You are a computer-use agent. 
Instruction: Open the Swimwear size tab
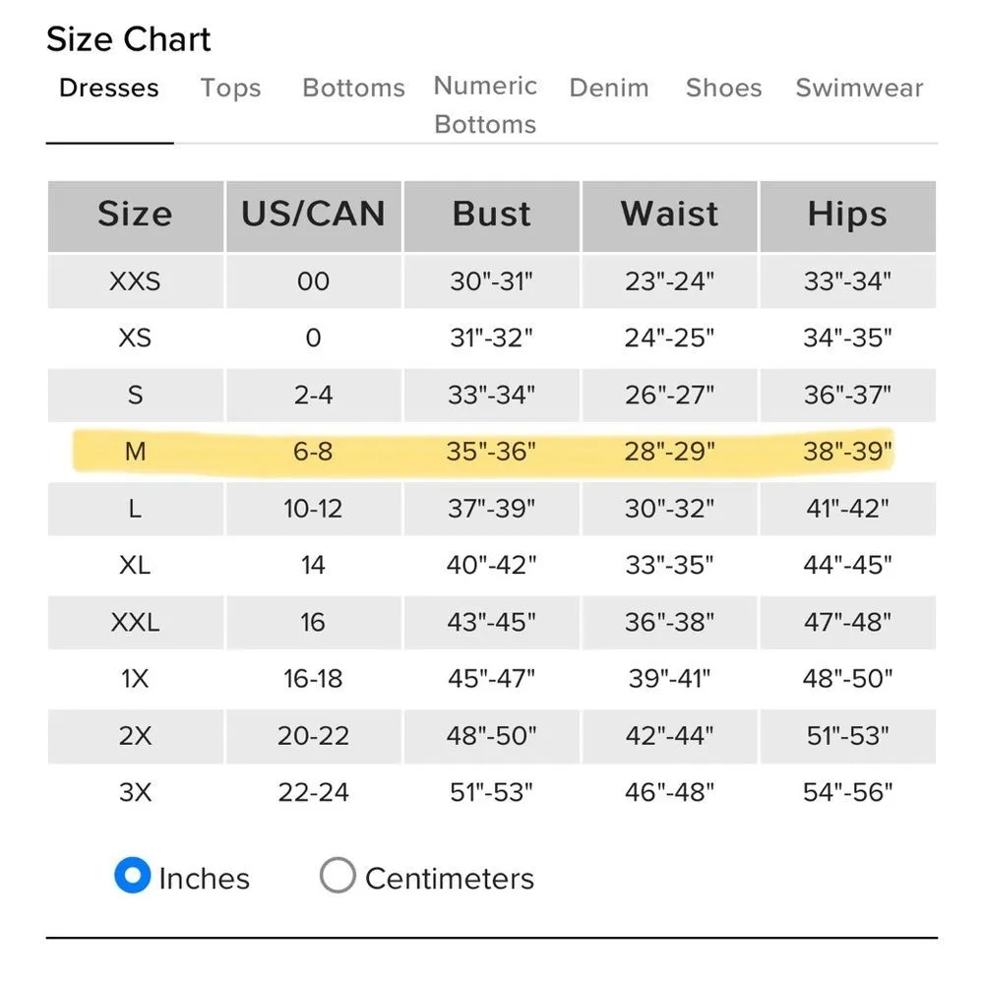pos(859,88)
